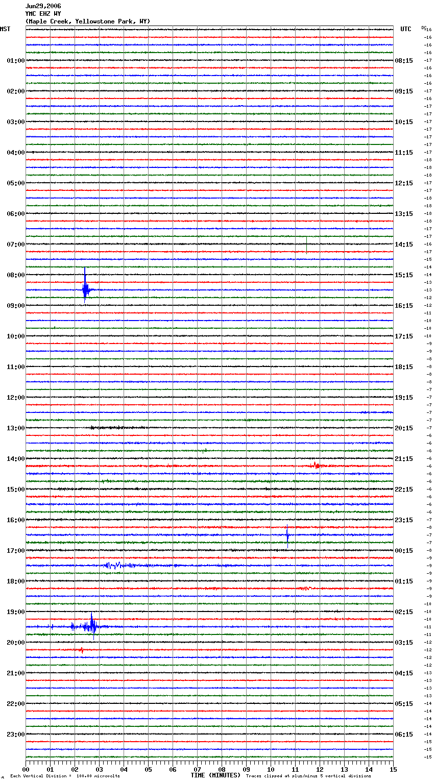
Task: Select the 08:00 MST time label
Action: pyautogui.click(x=15, y=275)
